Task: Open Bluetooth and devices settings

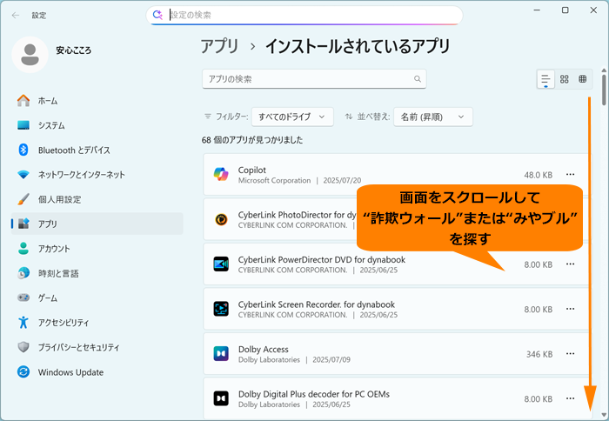Action: pos(97,150)
